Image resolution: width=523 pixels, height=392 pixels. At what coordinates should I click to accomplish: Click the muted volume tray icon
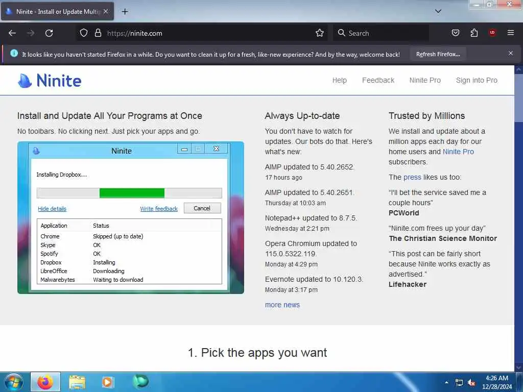[x=471, y=383]
